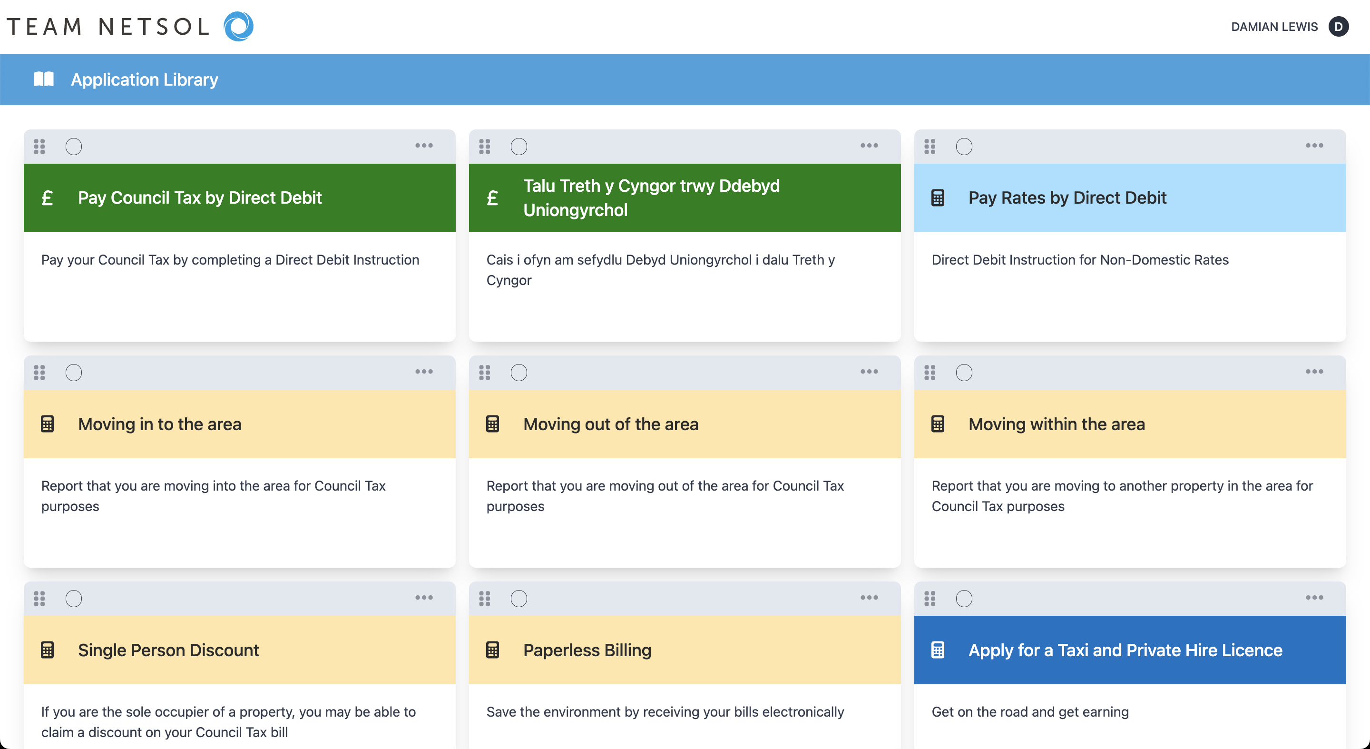Click 'Report that you are moving into the area' text
1370x749 pixels.
tap(213, 496)
